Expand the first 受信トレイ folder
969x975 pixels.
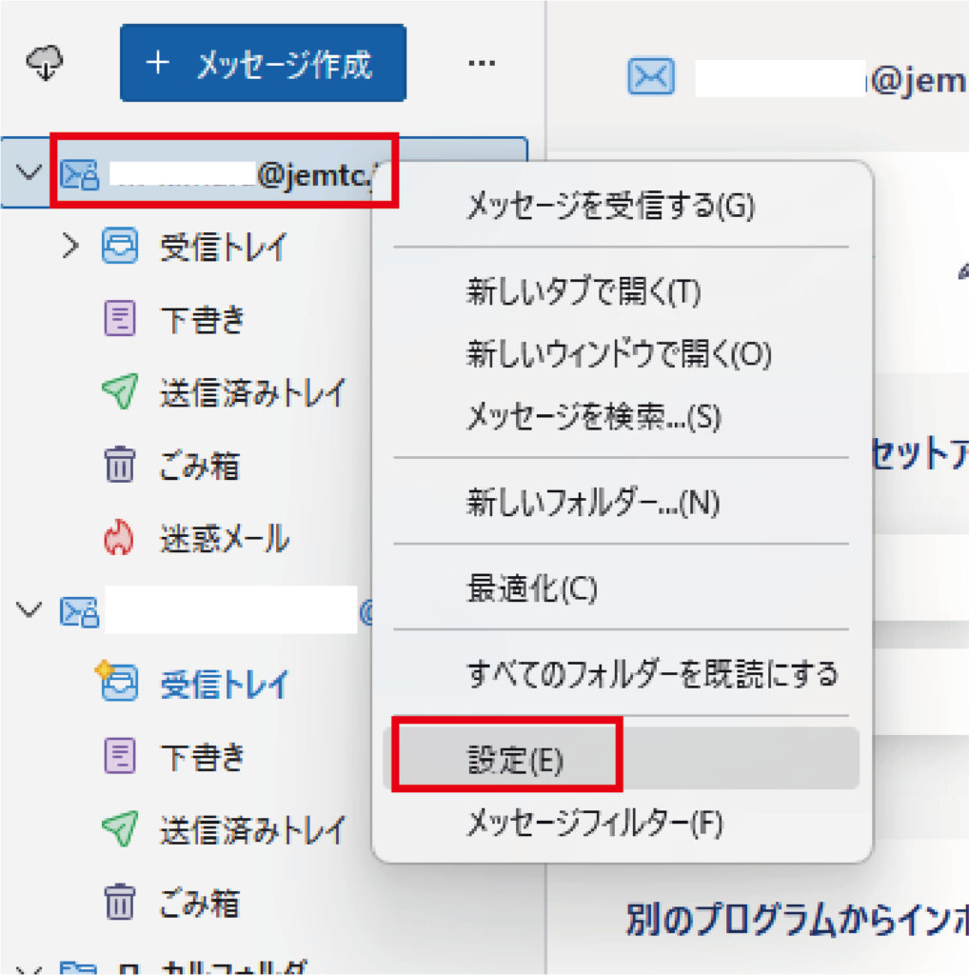coord(70,248)
